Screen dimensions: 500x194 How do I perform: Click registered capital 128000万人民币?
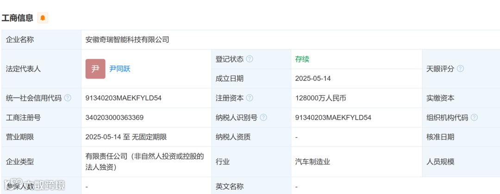point(321,98)
